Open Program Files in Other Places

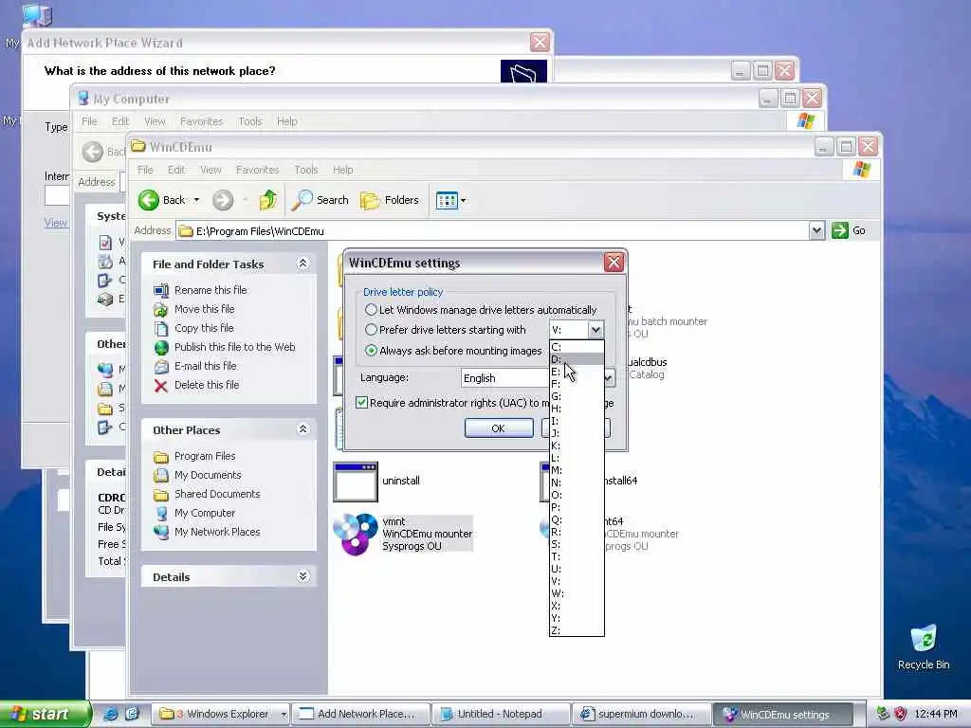click(205, 456)
